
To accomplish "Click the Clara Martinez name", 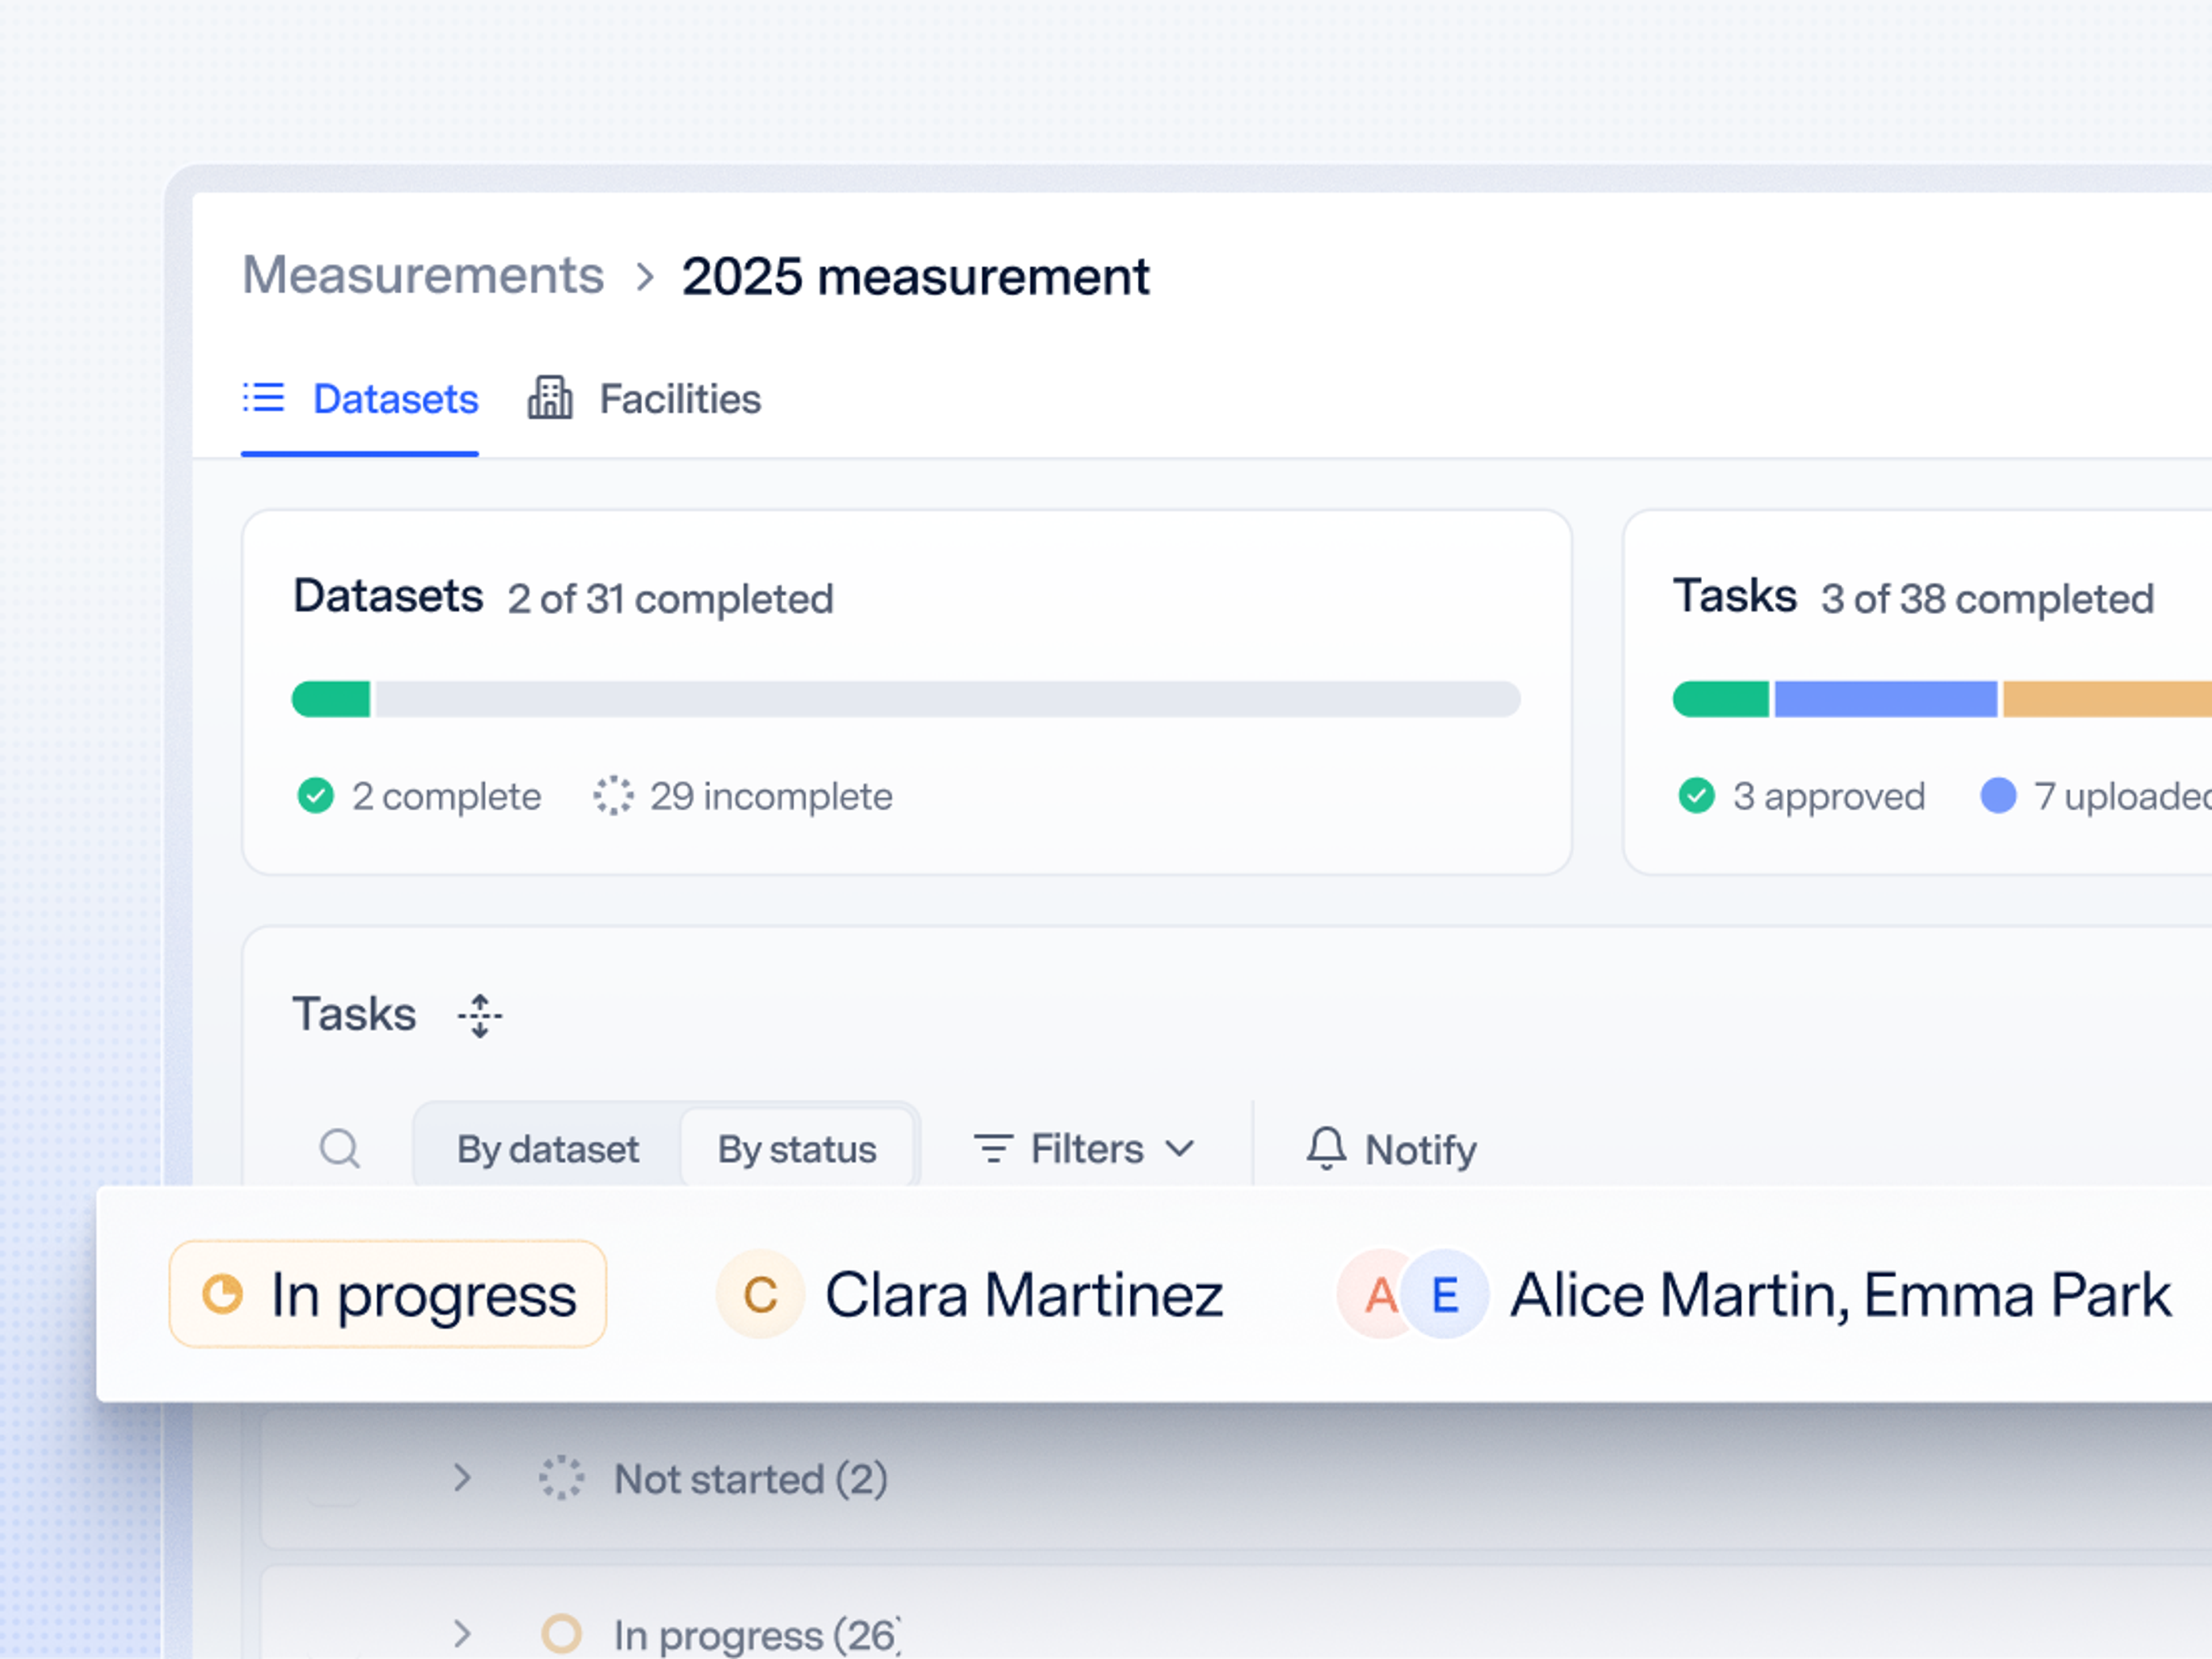I will coord(1024,1296).
